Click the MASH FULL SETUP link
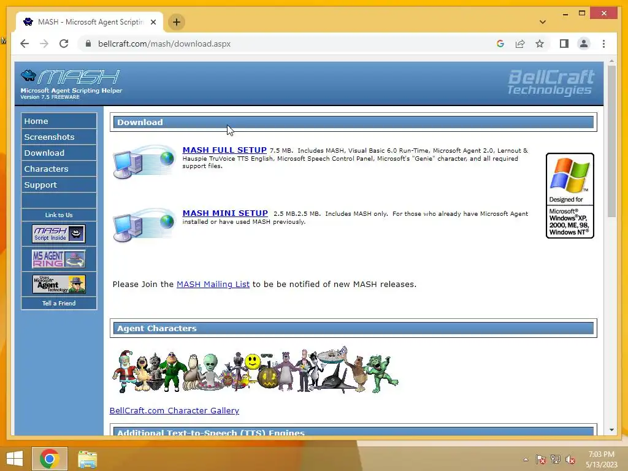Screen dimensions: 628x471 coord(224,150)
